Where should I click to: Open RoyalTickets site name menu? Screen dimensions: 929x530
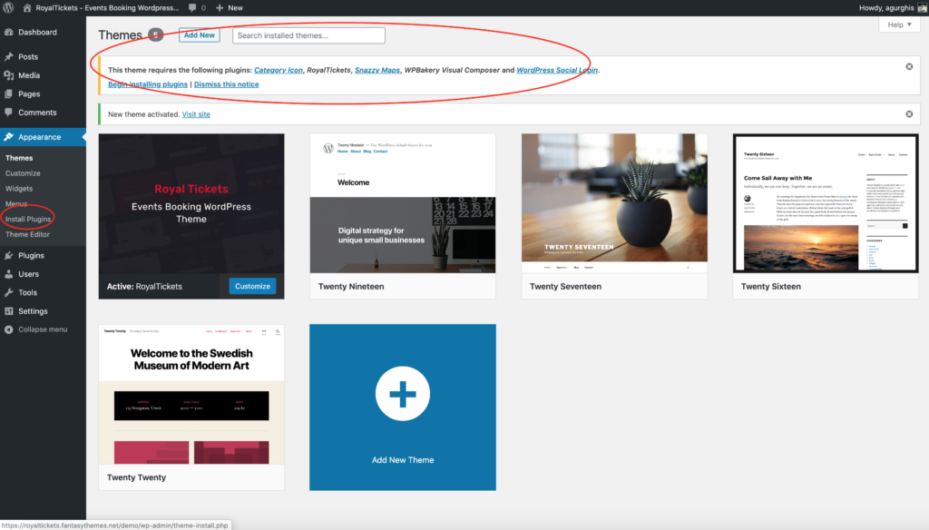click(x=107, y=7)
